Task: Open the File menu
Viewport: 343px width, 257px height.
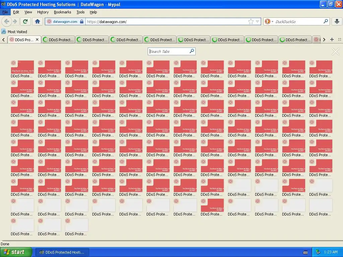Action: (5, 12)
